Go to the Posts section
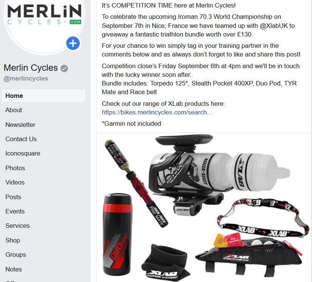Viewport: 312px width, 282px height. [x=13, y=197]
